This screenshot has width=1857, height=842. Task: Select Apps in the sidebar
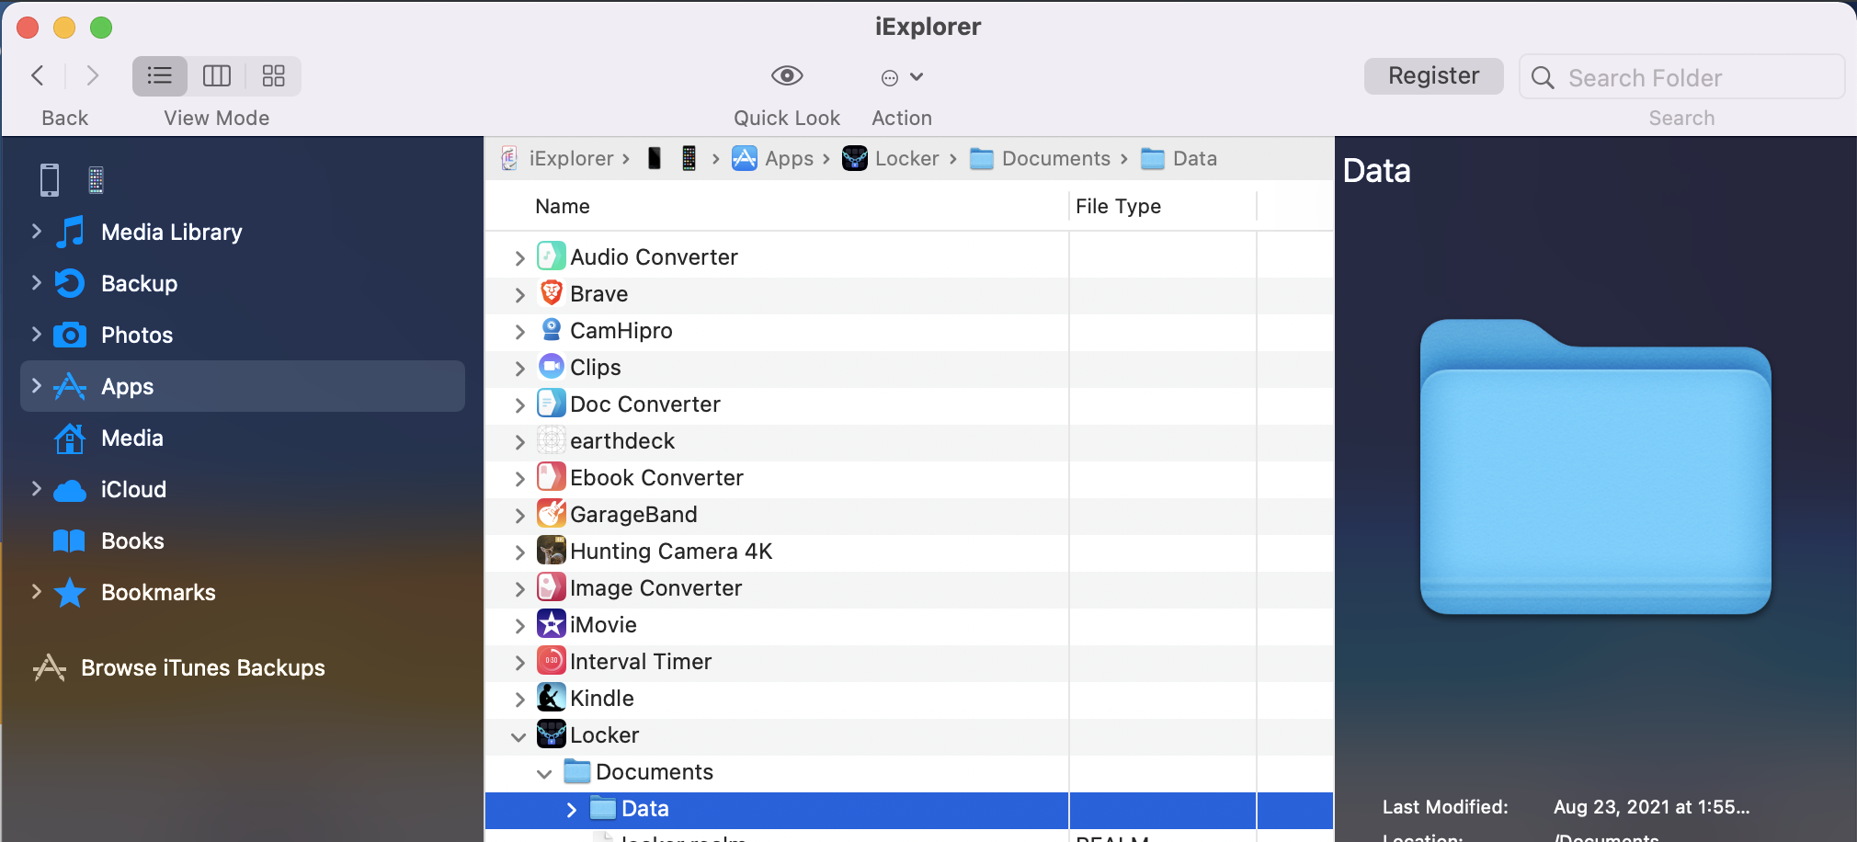[x=243, y=386]
